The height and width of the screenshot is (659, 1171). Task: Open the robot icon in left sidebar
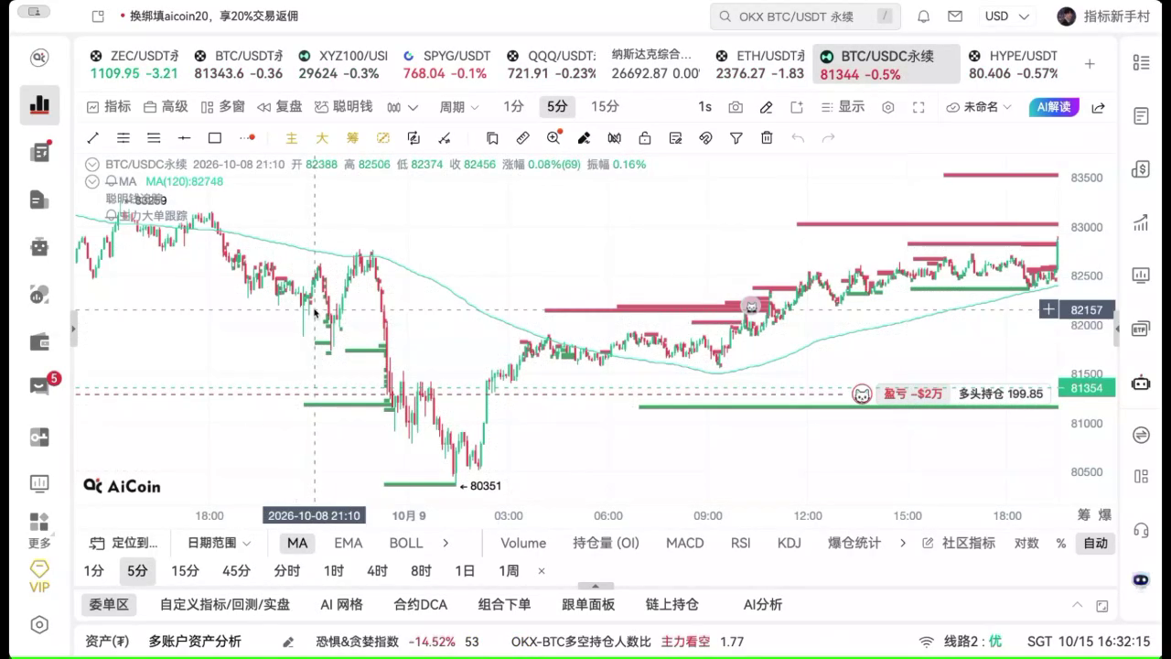(x=39, y=246)
